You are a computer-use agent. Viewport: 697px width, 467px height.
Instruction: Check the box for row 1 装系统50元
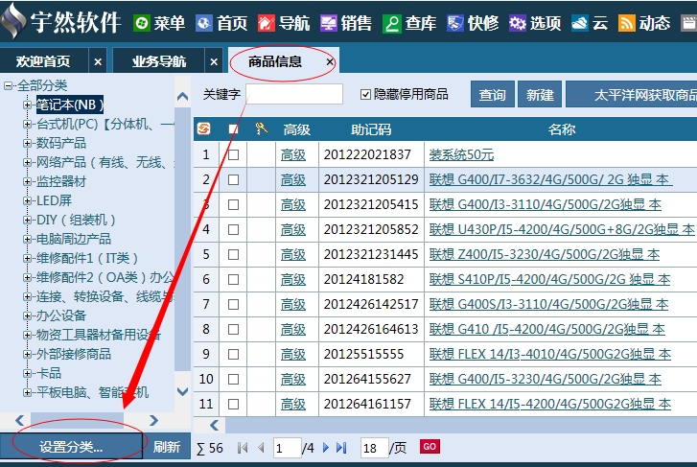(233, 154)
